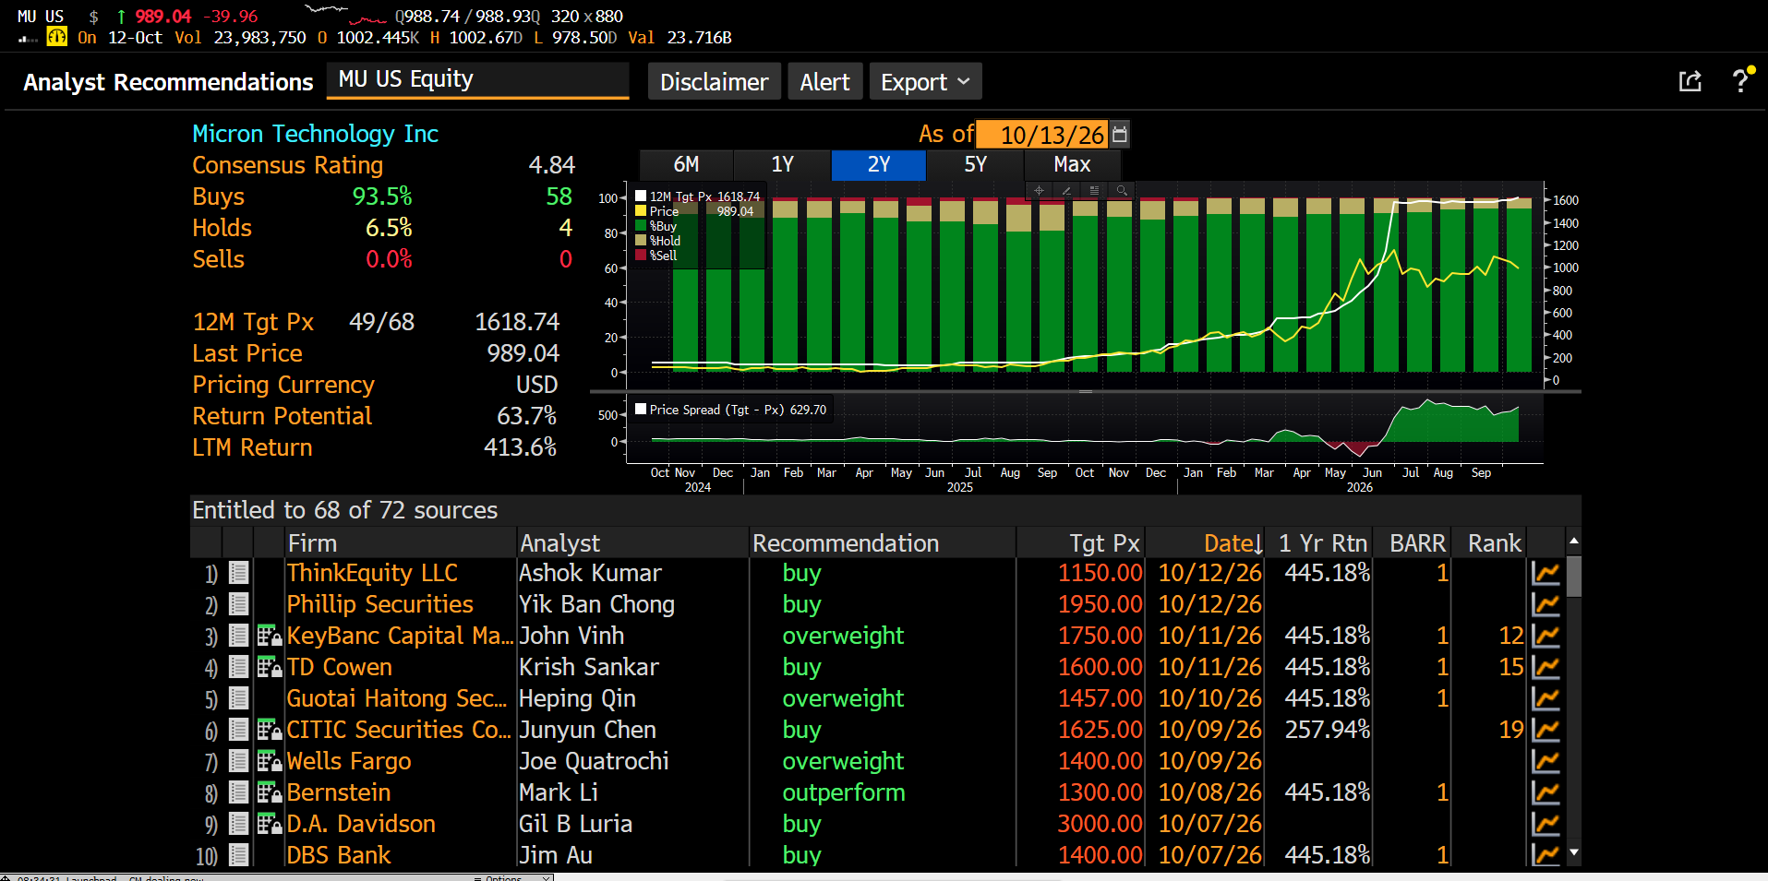Open the As of date calendar picker
1768x881 pixels.
click(1120, 135)
